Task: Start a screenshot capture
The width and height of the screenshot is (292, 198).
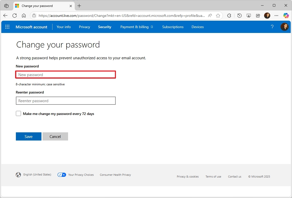Action: [248, 16]
